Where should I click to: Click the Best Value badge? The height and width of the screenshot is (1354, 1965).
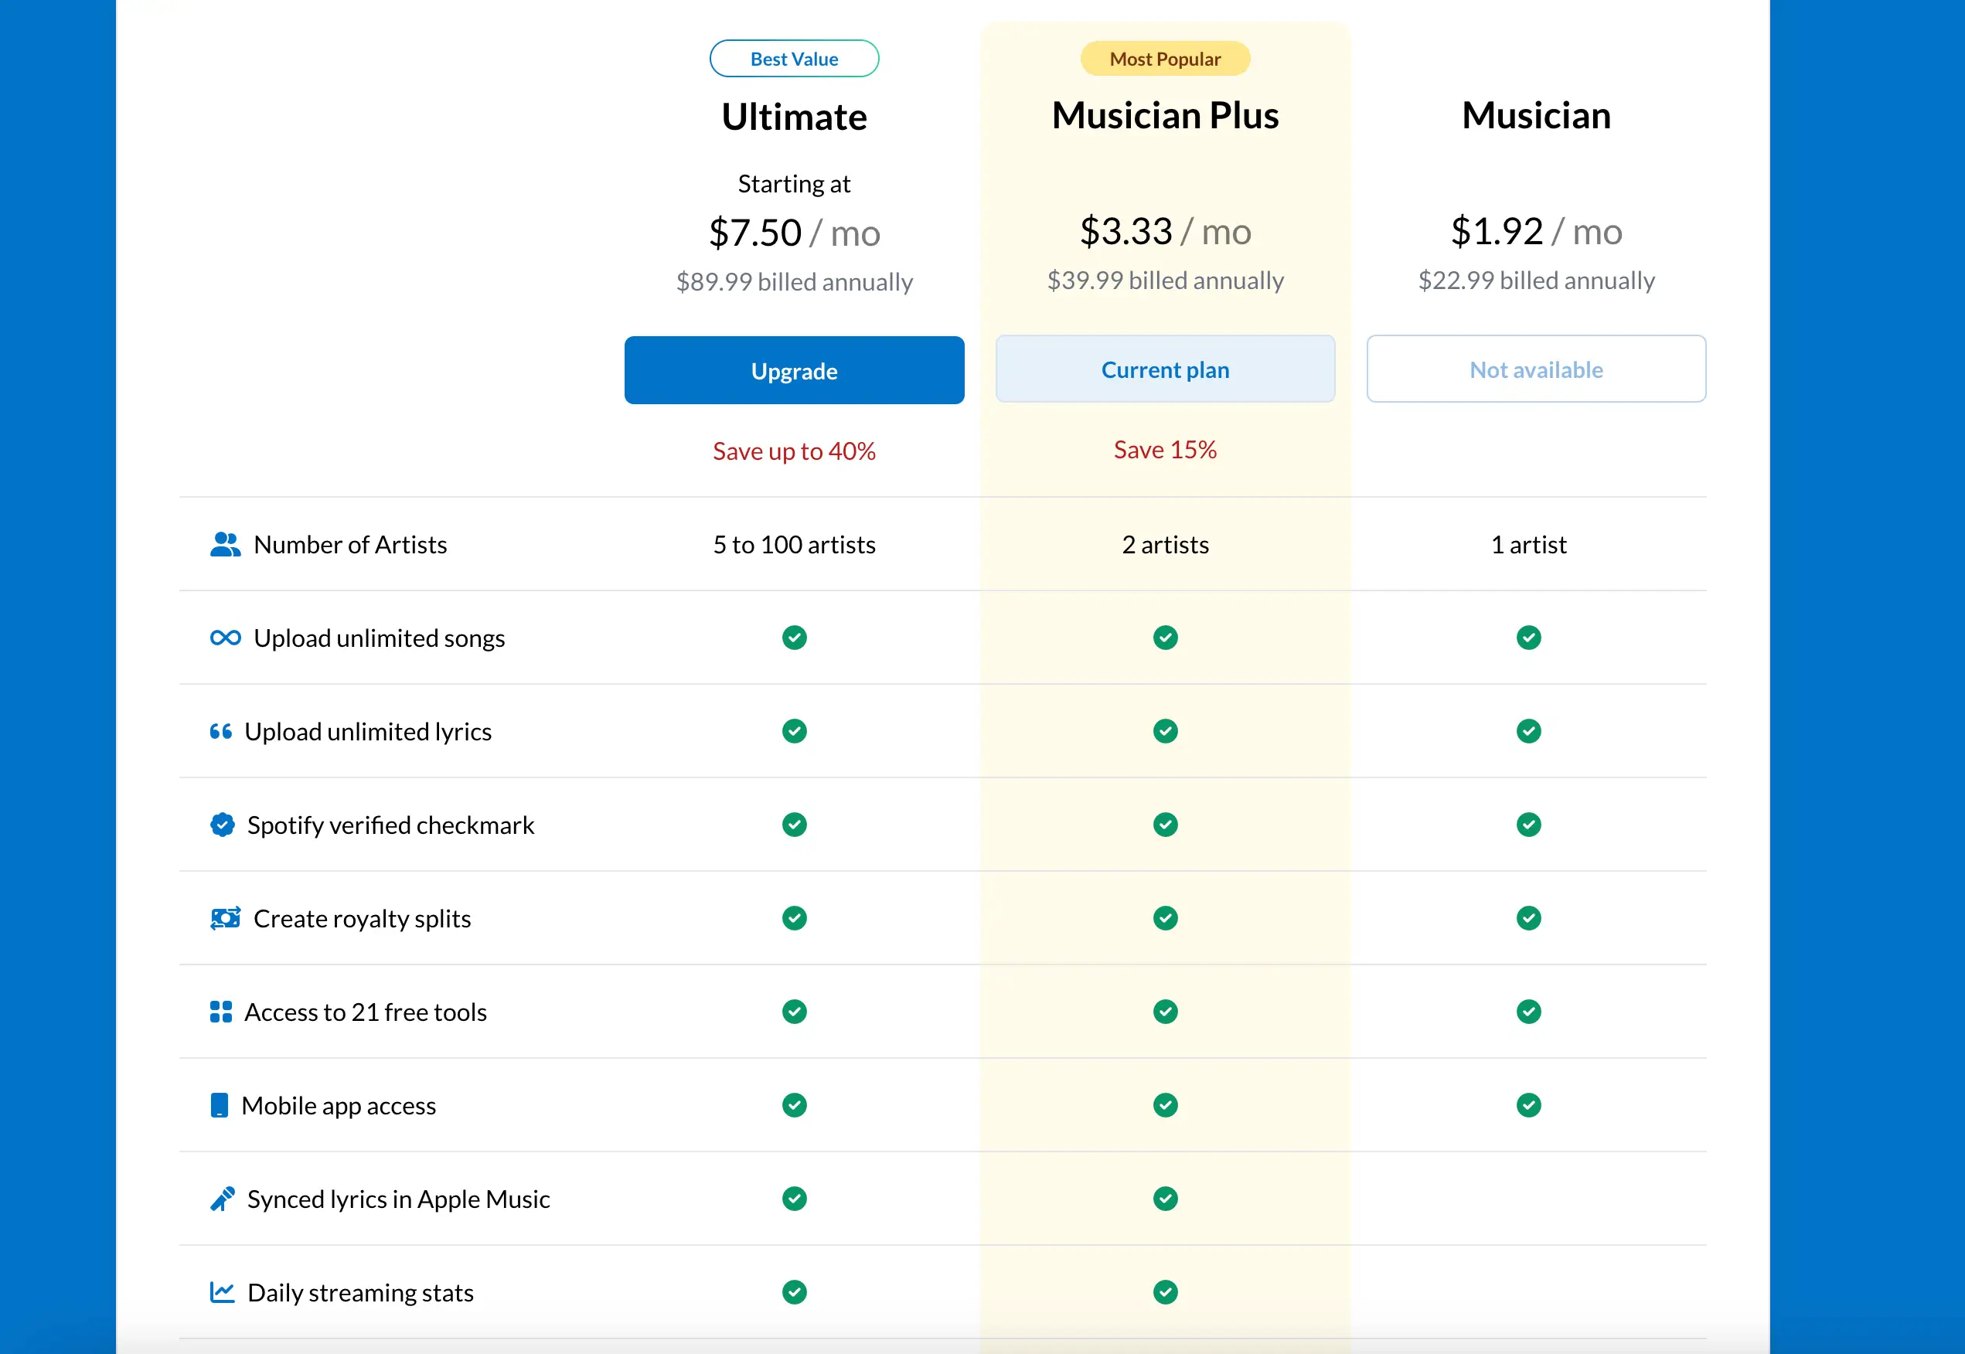point(794,59)
